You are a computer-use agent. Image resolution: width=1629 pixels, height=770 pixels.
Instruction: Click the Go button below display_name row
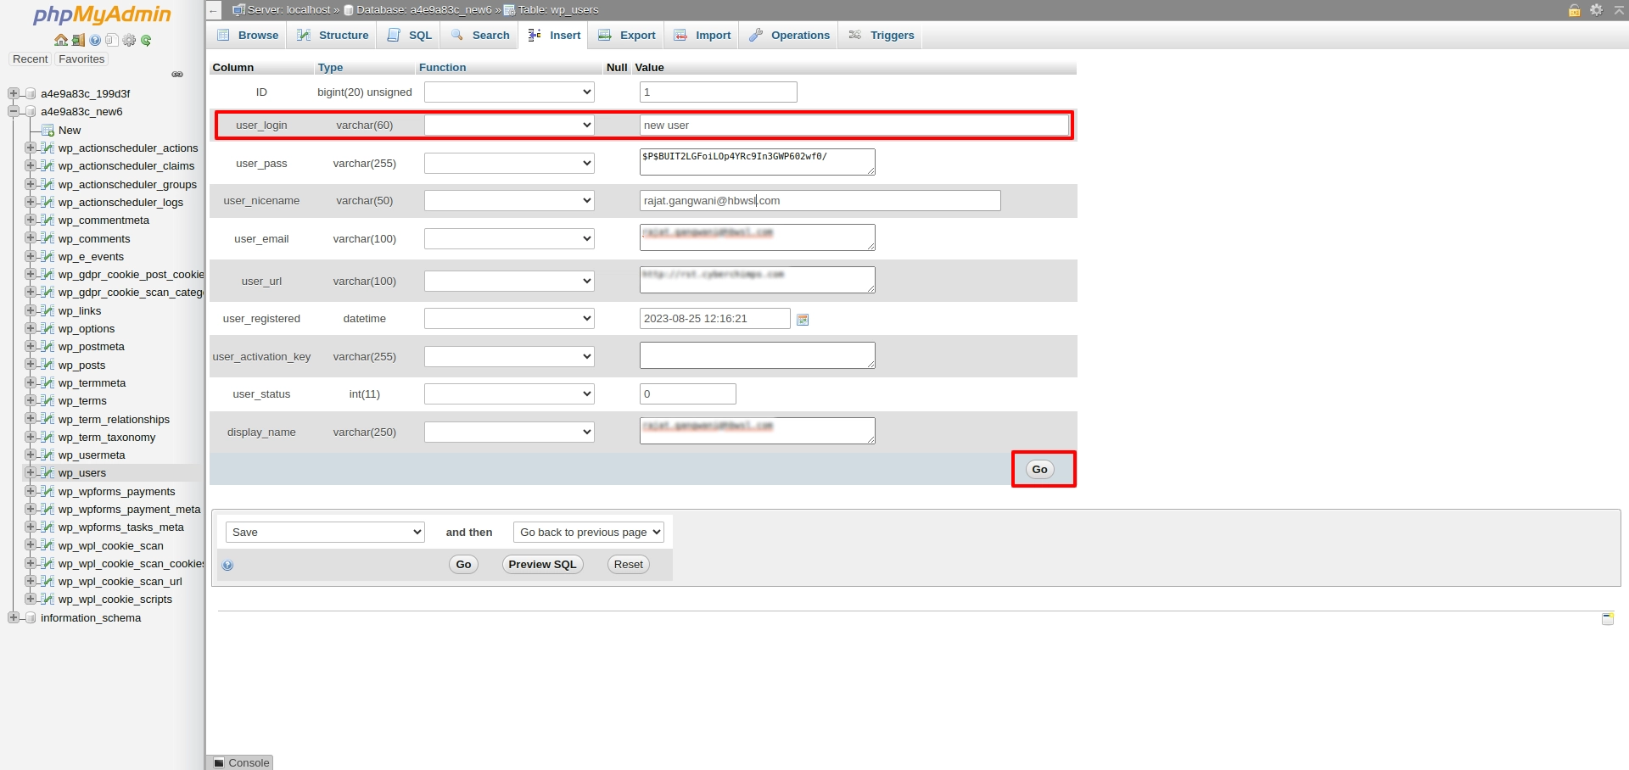[x=1039, y=469]
